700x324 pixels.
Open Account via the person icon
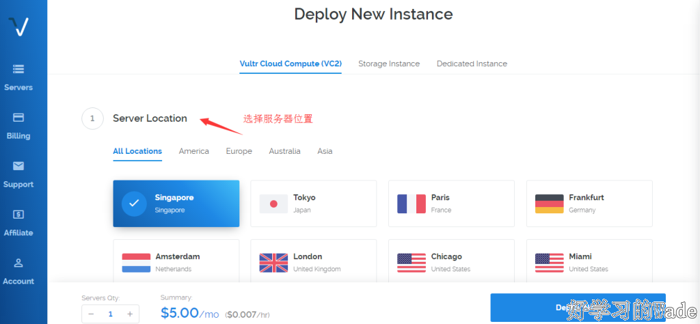tap(18, 263)
